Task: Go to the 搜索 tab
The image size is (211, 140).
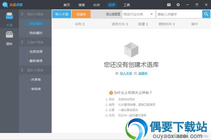Action: coord(82,5)
